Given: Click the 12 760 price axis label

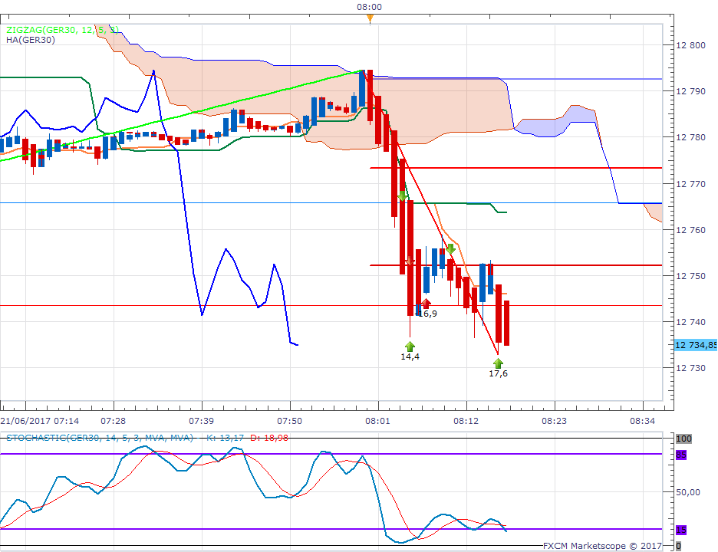Looking at the screenshot, I should [x=691, y=230].
